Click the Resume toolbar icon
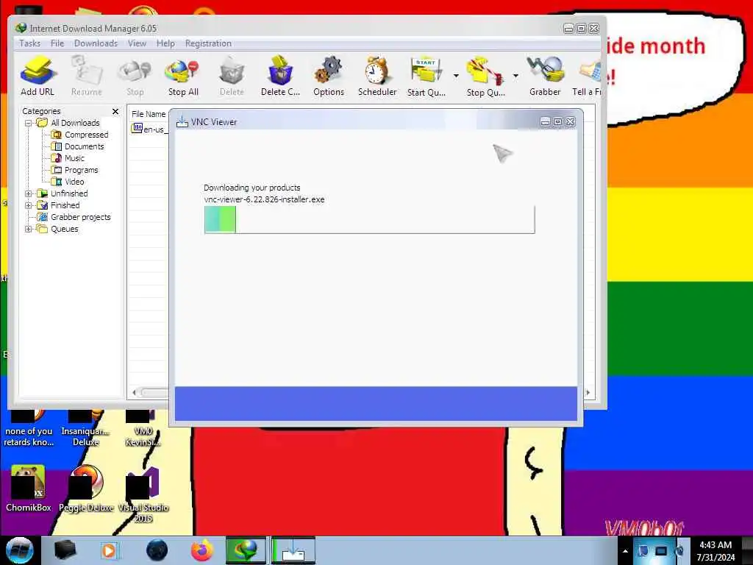This screenshot has height=565, width=753. [87, 75]
